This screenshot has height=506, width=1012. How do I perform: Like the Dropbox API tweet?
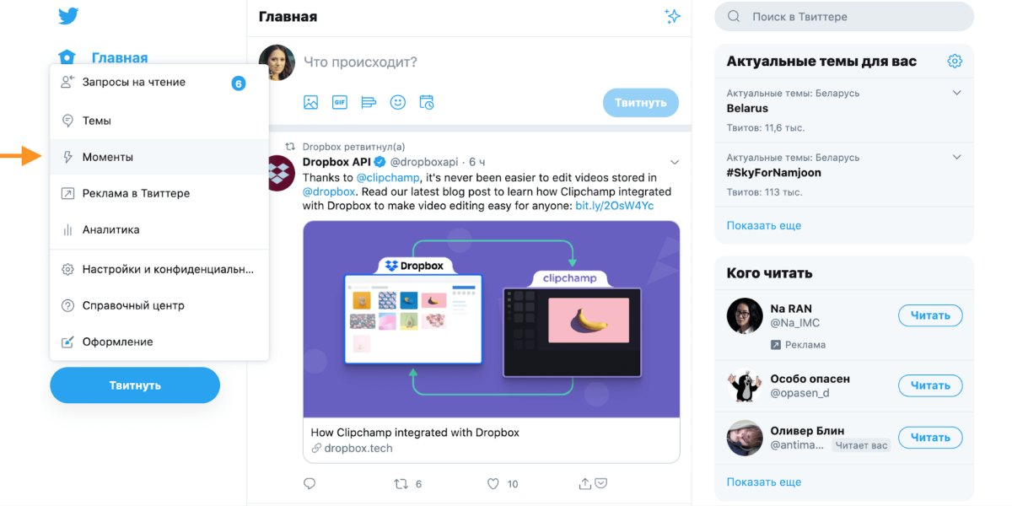click(493, 483)
